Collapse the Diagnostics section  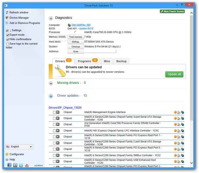(51, 18)
